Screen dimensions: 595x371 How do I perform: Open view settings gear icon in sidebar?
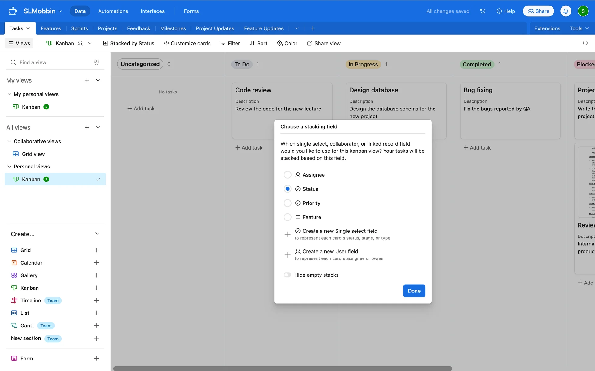click(96, 62)
